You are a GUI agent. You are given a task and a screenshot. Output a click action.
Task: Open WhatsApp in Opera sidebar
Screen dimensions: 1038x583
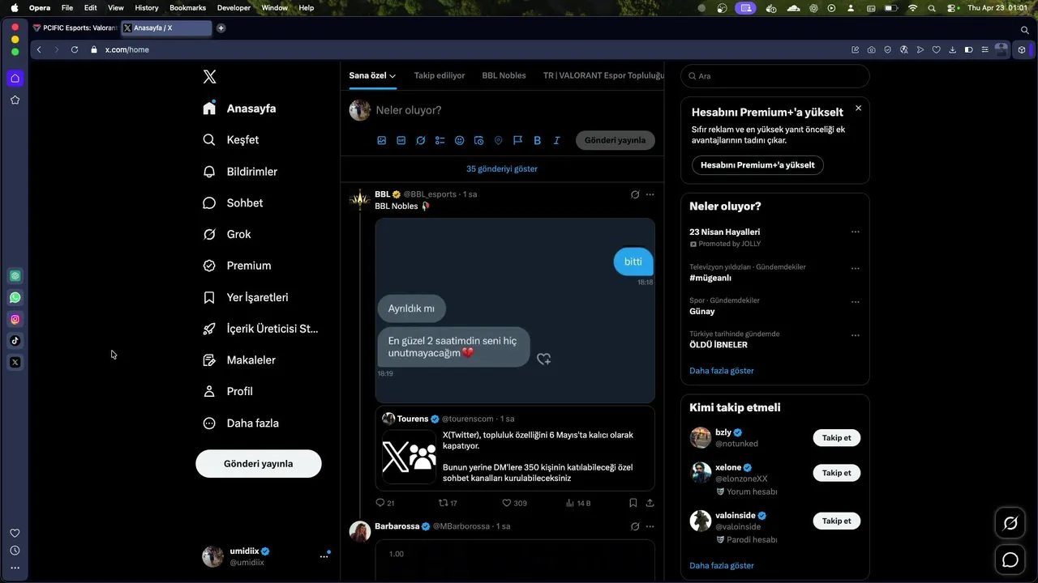(15, 297)
